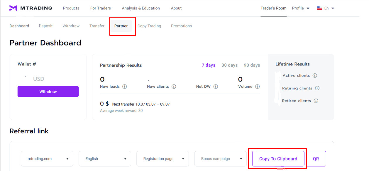Click info icon for Retiring clients

click(317, 88)
